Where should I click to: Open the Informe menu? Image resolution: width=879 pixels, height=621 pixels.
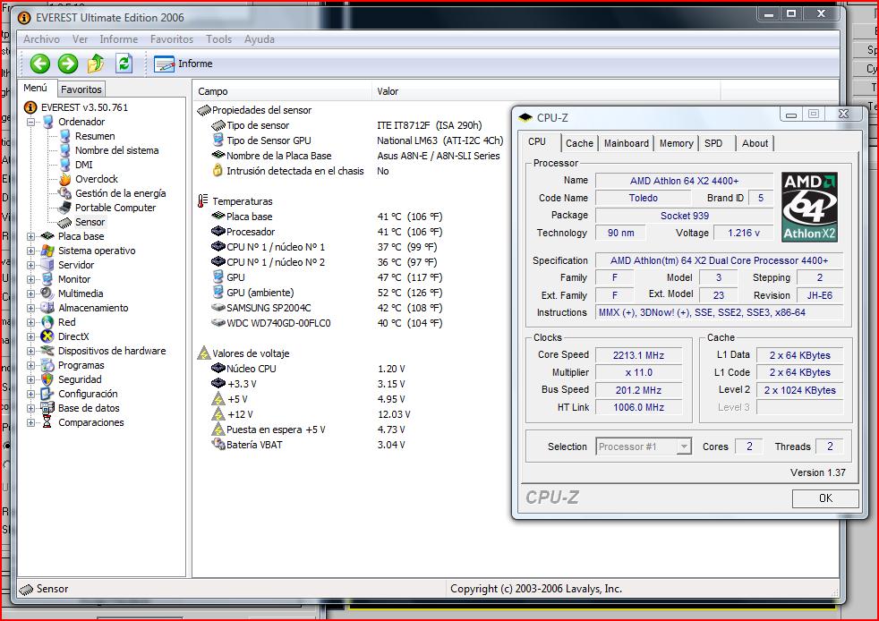point(119,39)
